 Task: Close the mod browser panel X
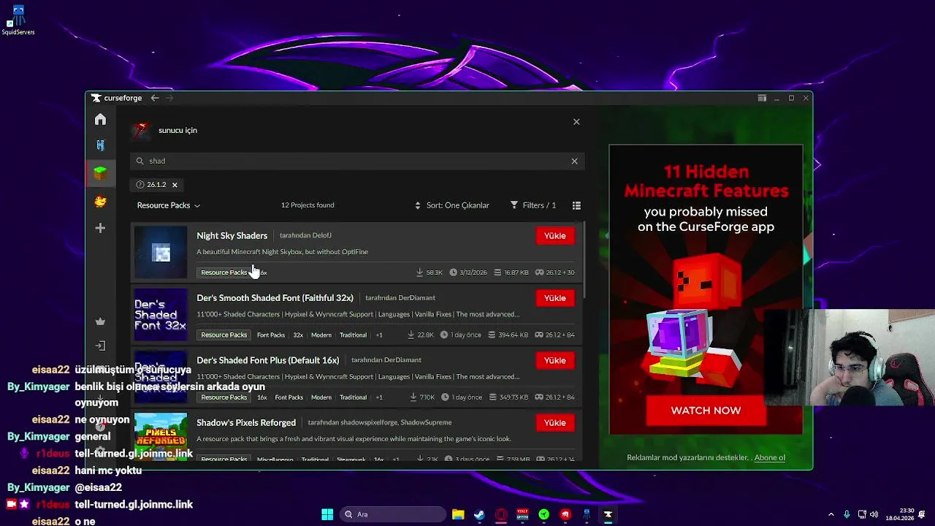(x=576, y=122)
